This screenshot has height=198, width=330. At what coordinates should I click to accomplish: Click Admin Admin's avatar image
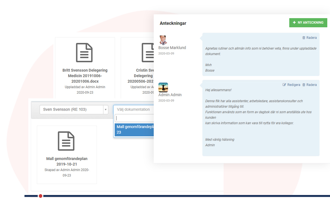pyautogui.click(x=163, y=87)
